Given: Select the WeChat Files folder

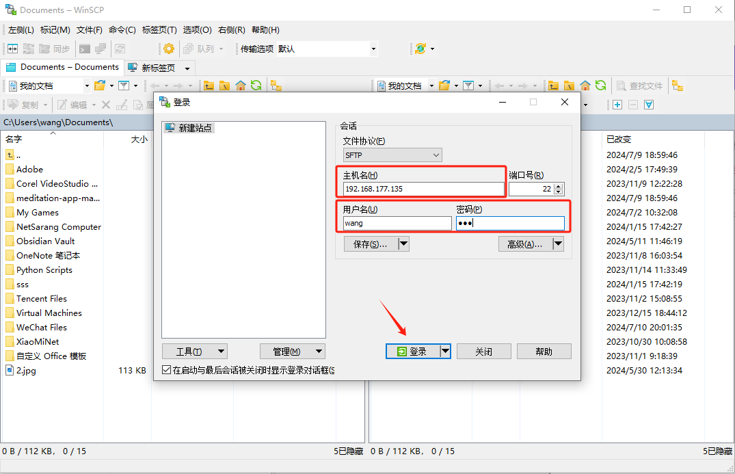Looking at the screenshot, I should [41, 328].
